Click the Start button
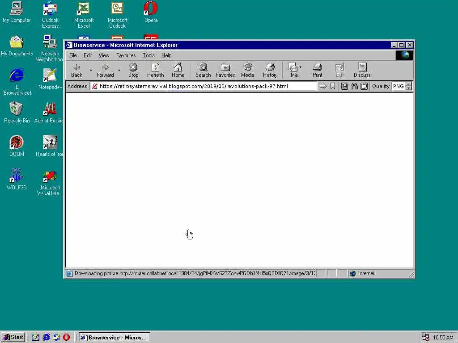The height and width of the screenshot is (343, 458). click(x=13, y=338)
